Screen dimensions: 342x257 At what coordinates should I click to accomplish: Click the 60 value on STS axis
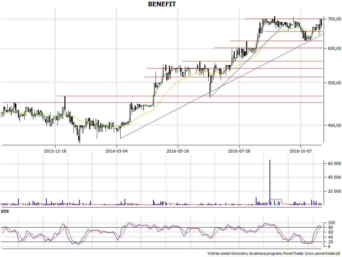pos(330,232)
